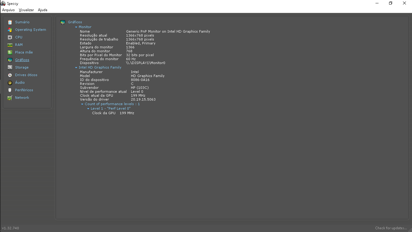Open Drives óticos section
The image size is (412, 232).
(x=26, y=75)
